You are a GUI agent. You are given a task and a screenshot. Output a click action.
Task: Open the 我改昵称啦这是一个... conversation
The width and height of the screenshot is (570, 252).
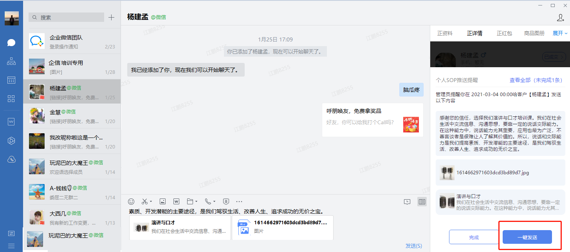[x=72, y=141]
